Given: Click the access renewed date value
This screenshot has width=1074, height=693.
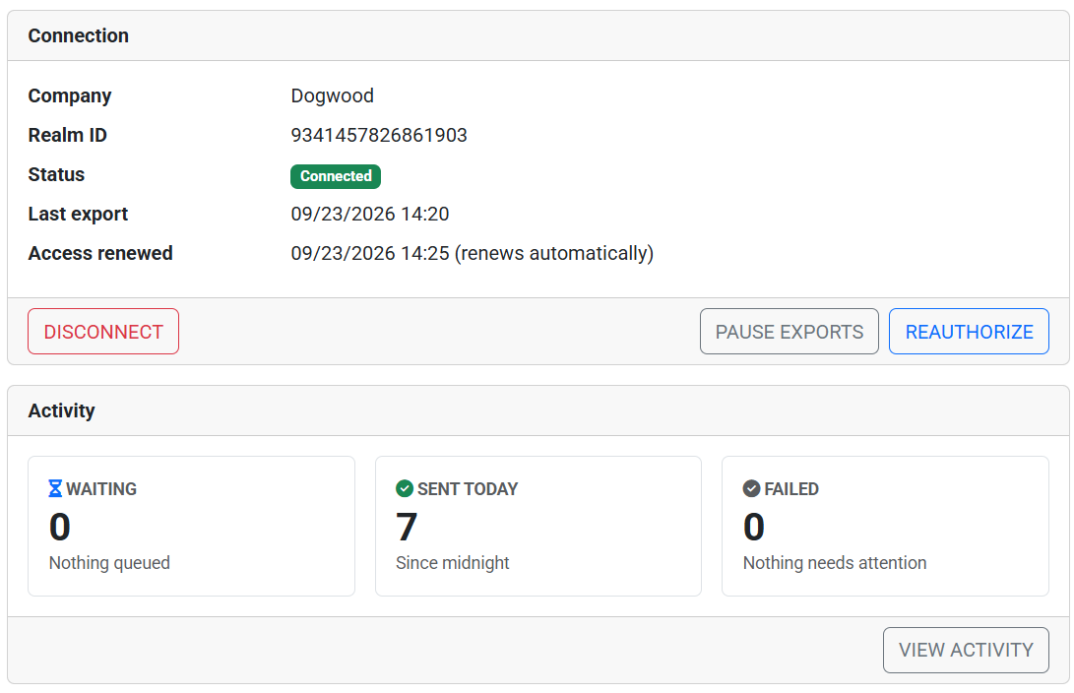Looking at the screenshot, I should 472,253.
